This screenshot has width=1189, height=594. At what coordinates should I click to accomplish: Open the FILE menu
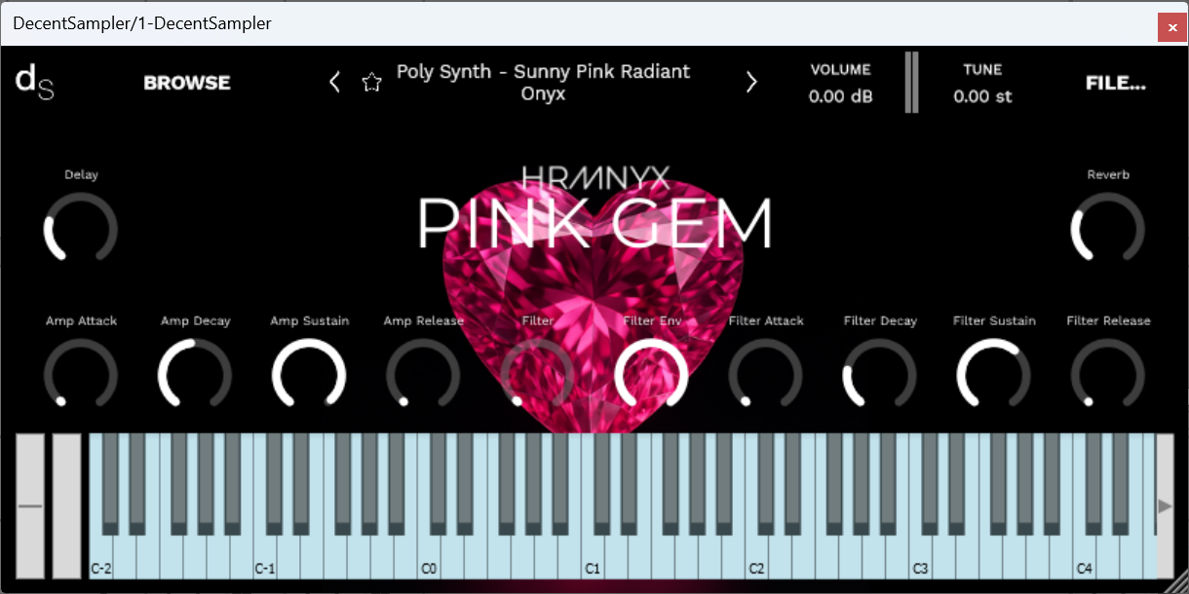pyautogui.click(x=1115, y=83)
